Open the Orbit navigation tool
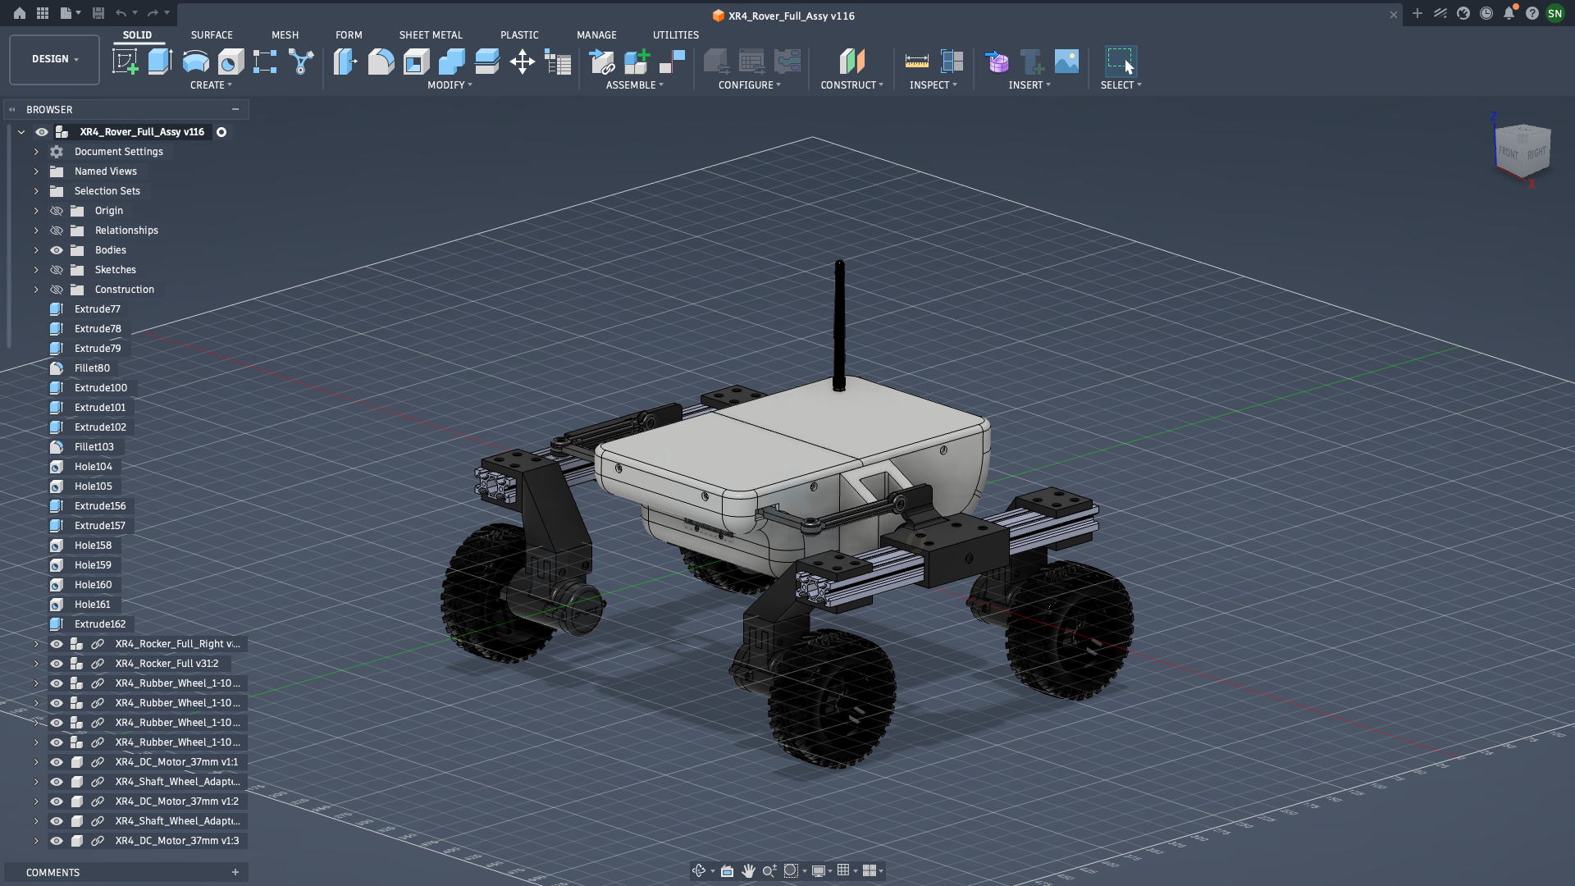This screenshot has height=886, width=1575. click(699, 870)
